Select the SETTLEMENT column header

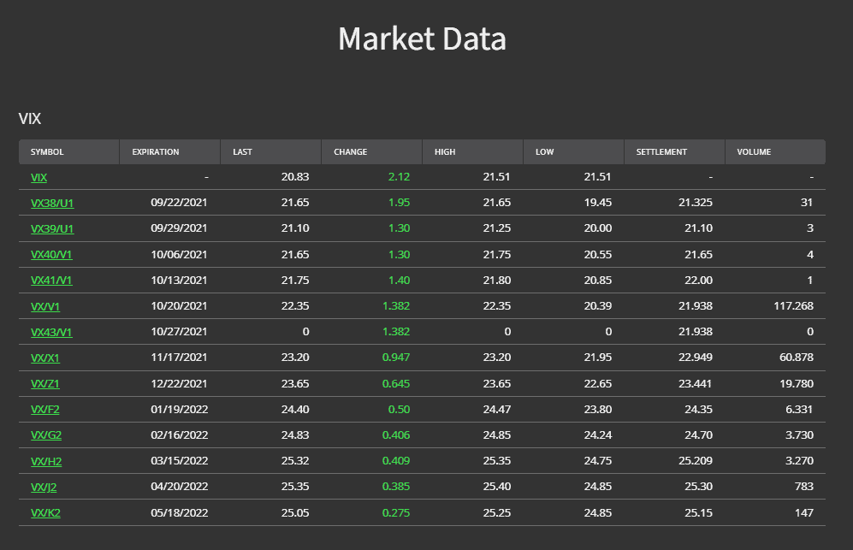(661, 151)
